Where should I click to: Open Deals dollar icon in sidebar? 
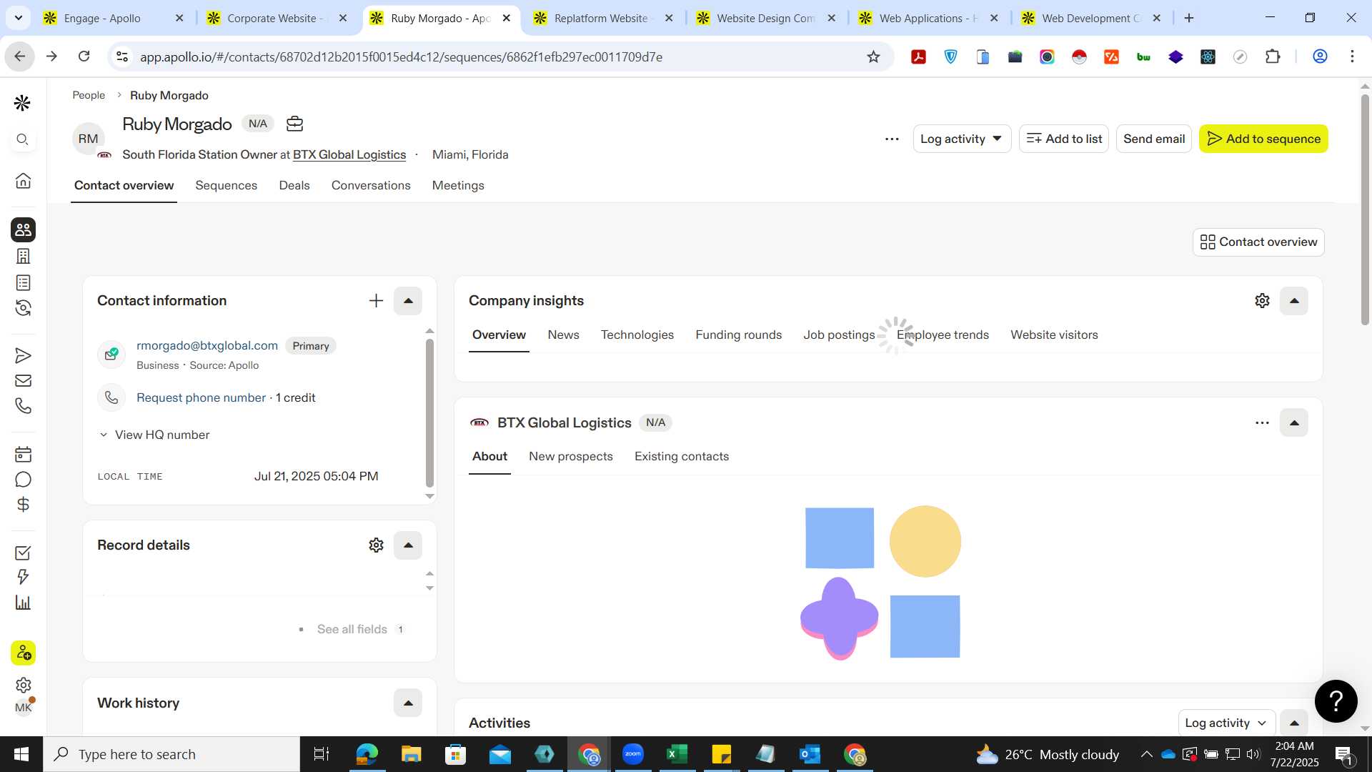[x=23, y=505]
